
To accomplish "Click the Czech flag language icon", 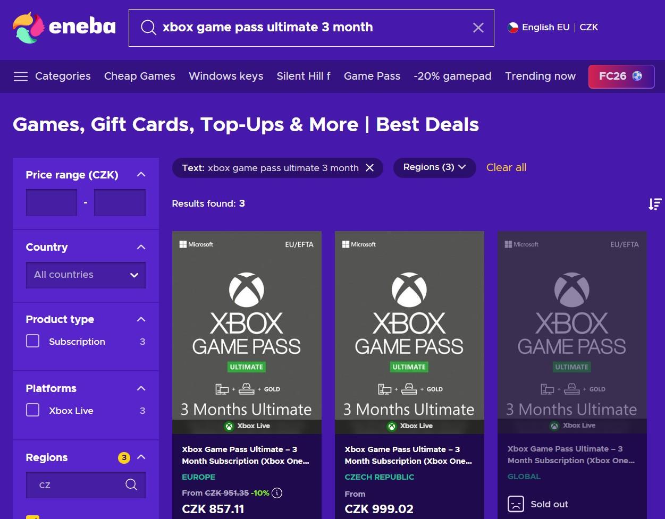I will (513, 28).
